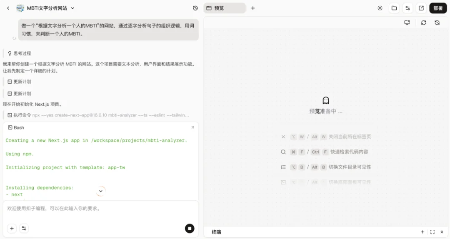
Task: Click 快速检索代码内容 shortcut hint
Action: pos(349,152)
